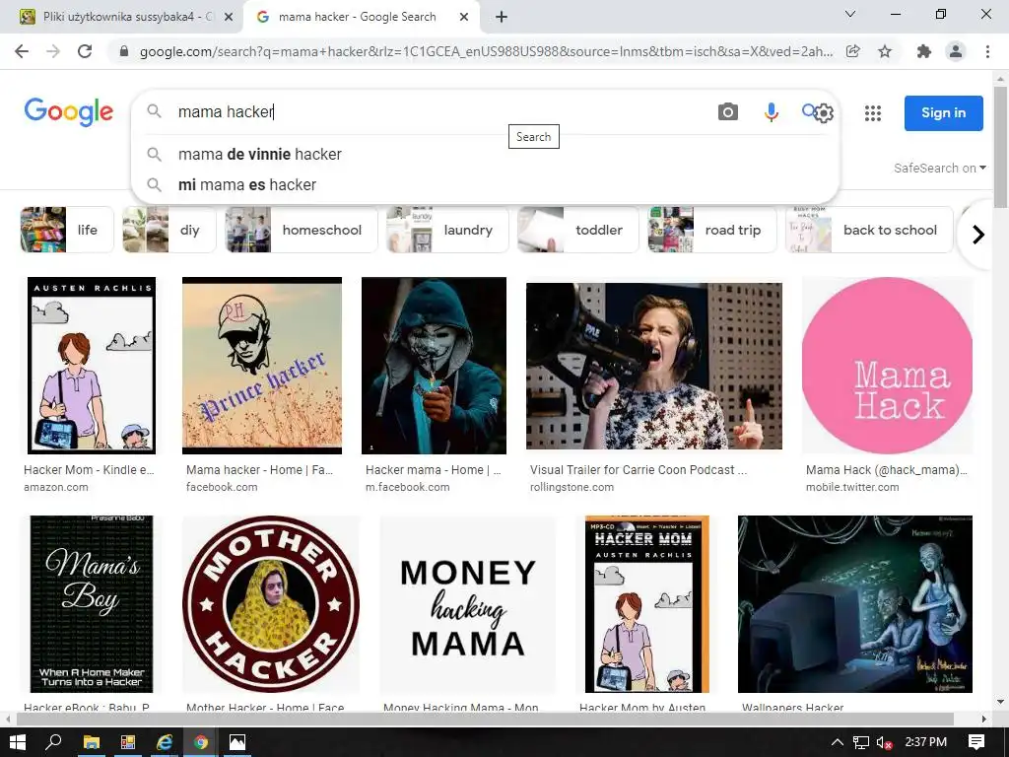Screen dimensions: 1009x757
Task: Click the search tabs dropdown chevron
Action: coord(850,14)
